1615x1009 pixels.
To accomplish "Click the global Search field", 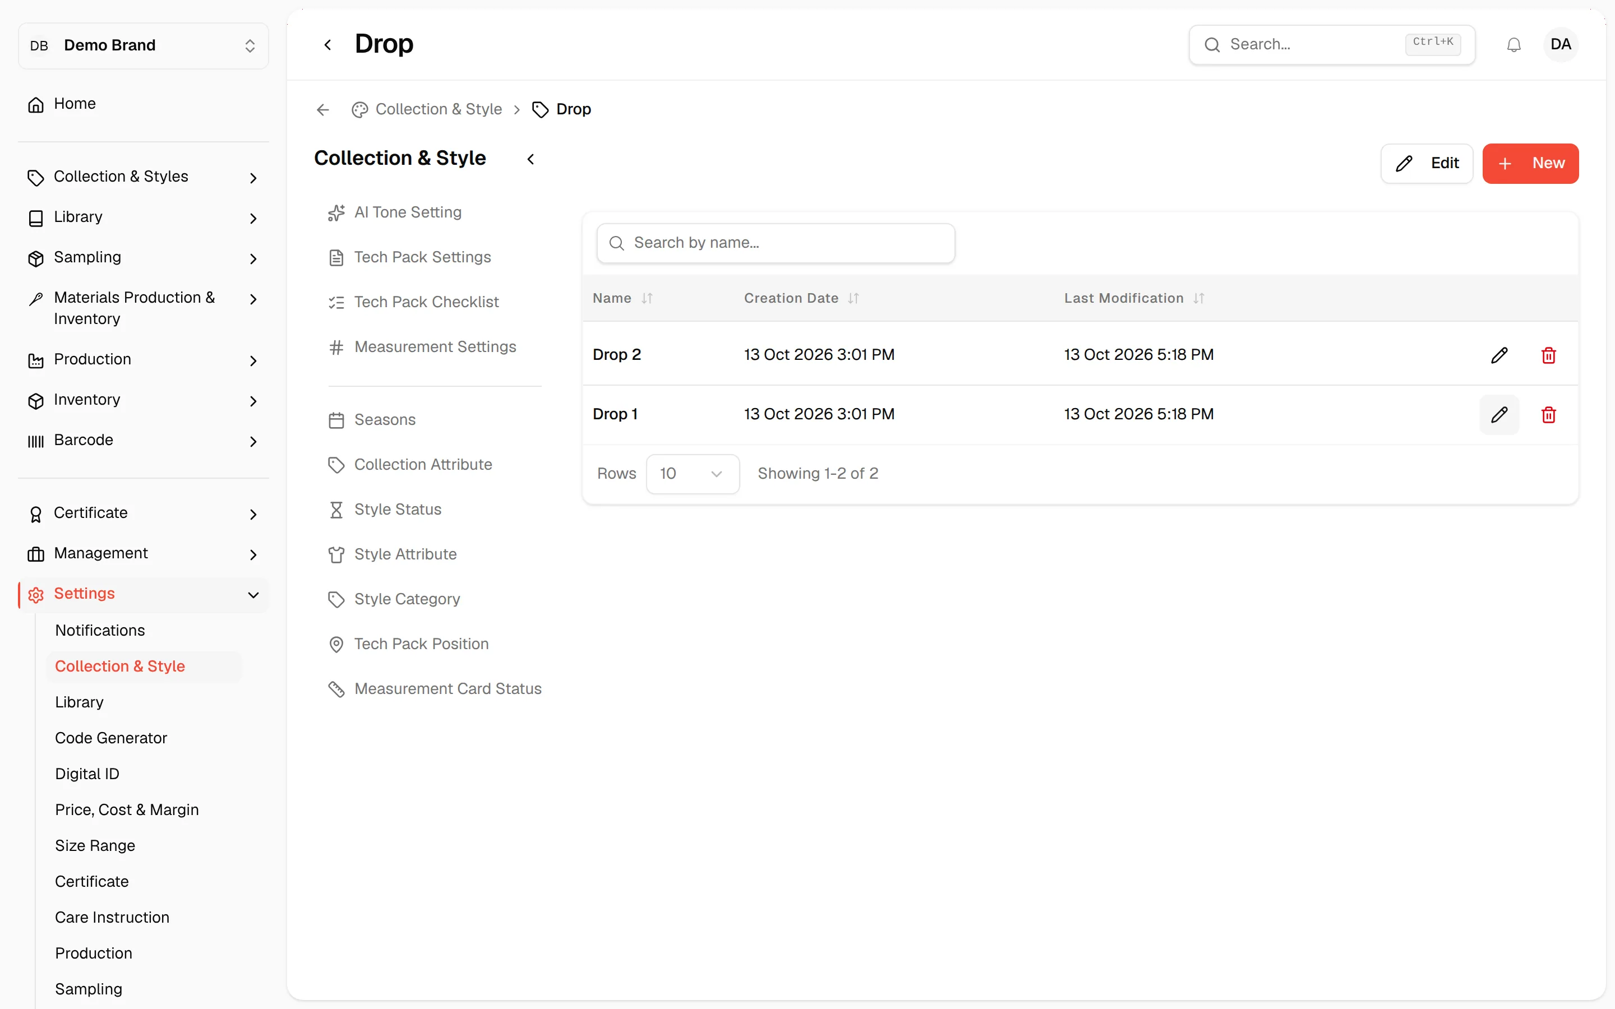I will [x=1331, y=45].
